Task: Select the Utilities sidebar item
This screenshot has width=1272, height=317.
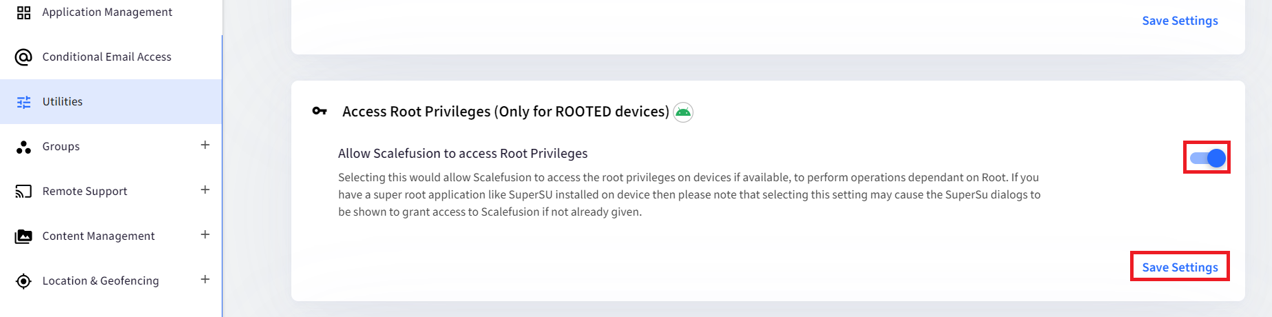Action: pos(111,102)
